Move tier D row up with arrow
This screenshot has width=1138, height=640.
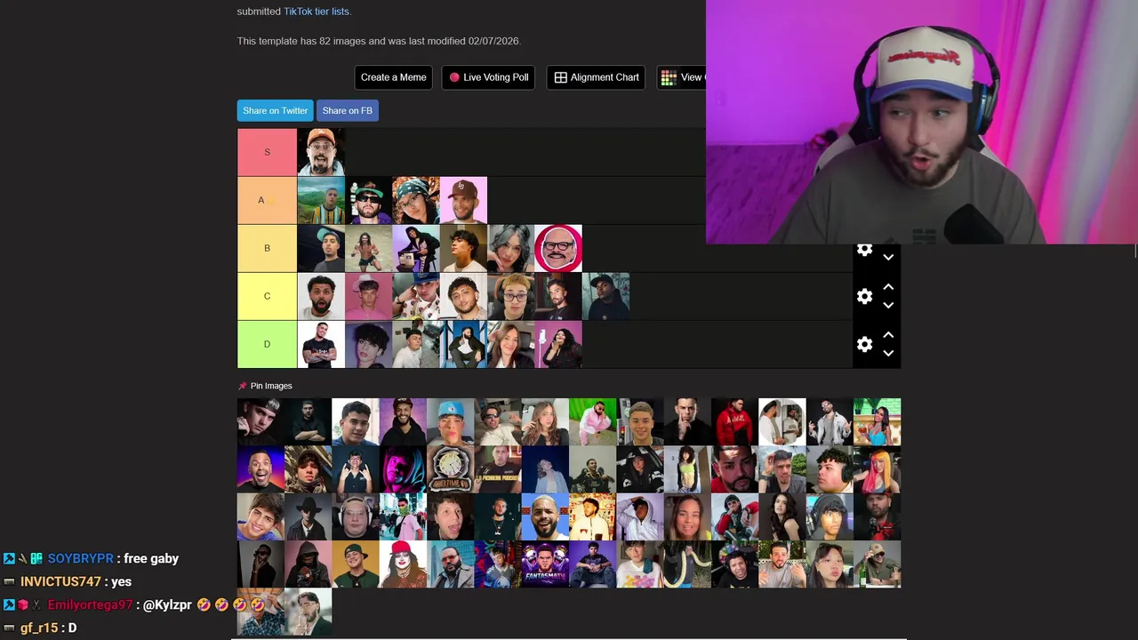887,335
